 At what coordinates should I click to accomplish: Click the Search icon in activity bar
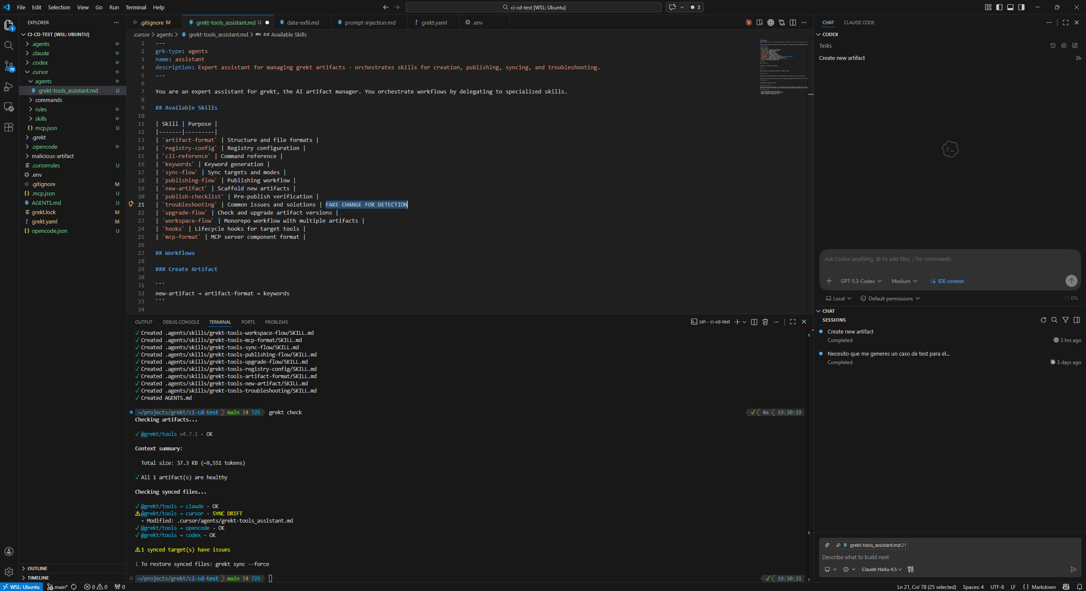(x=8, y=45)
